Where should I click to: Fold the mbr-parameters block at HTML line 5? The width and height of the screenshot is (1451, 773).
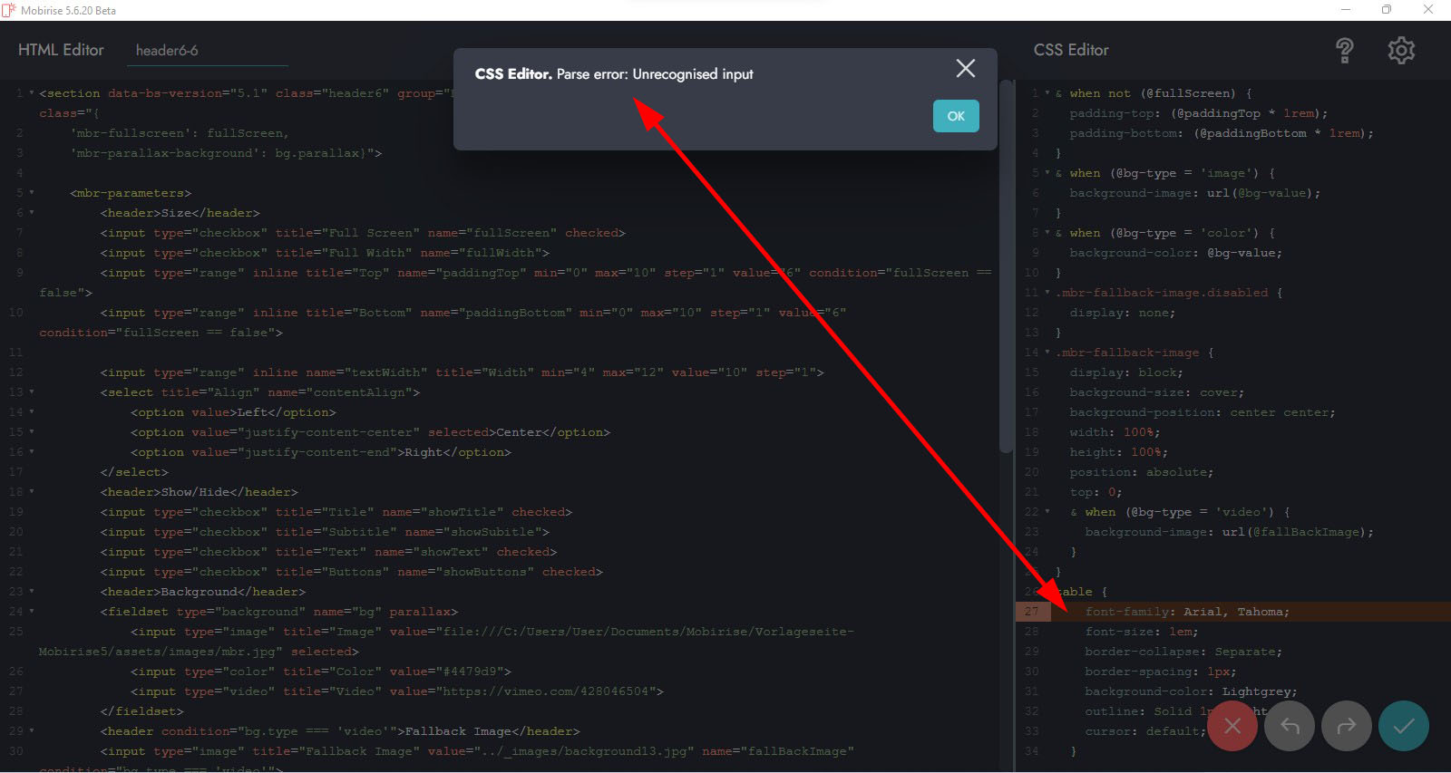pyautogui.click(x=32, y=193)
